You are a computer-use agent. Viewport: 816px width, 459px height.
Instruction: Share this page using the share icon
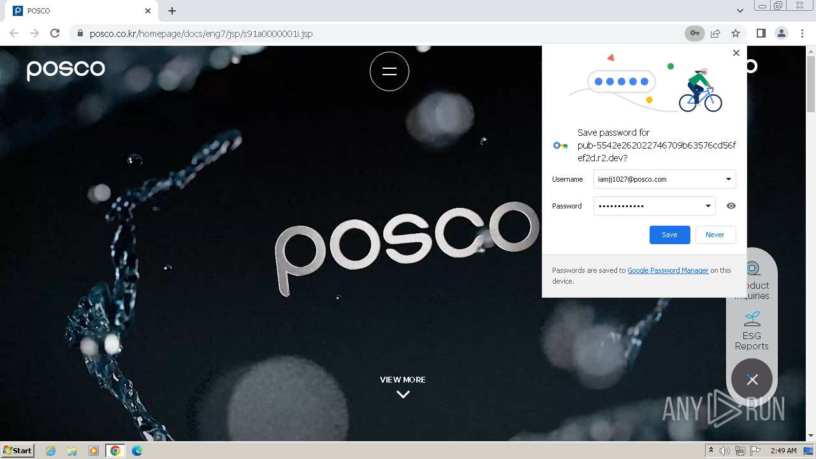tap(715, 33)
